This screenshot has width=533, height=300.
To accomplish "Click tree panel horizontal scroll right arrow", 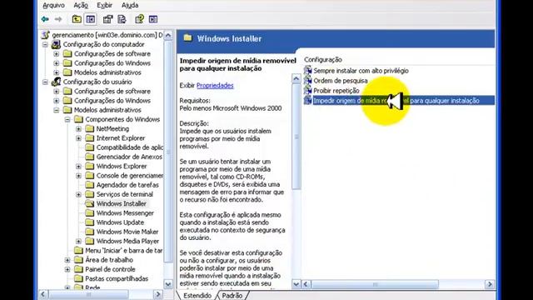I will [158, 294].
